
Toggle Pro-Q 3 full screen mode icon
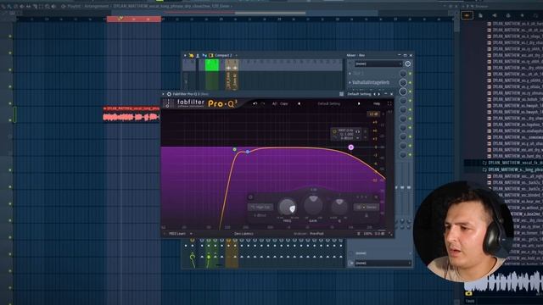(x=389, y=103)
